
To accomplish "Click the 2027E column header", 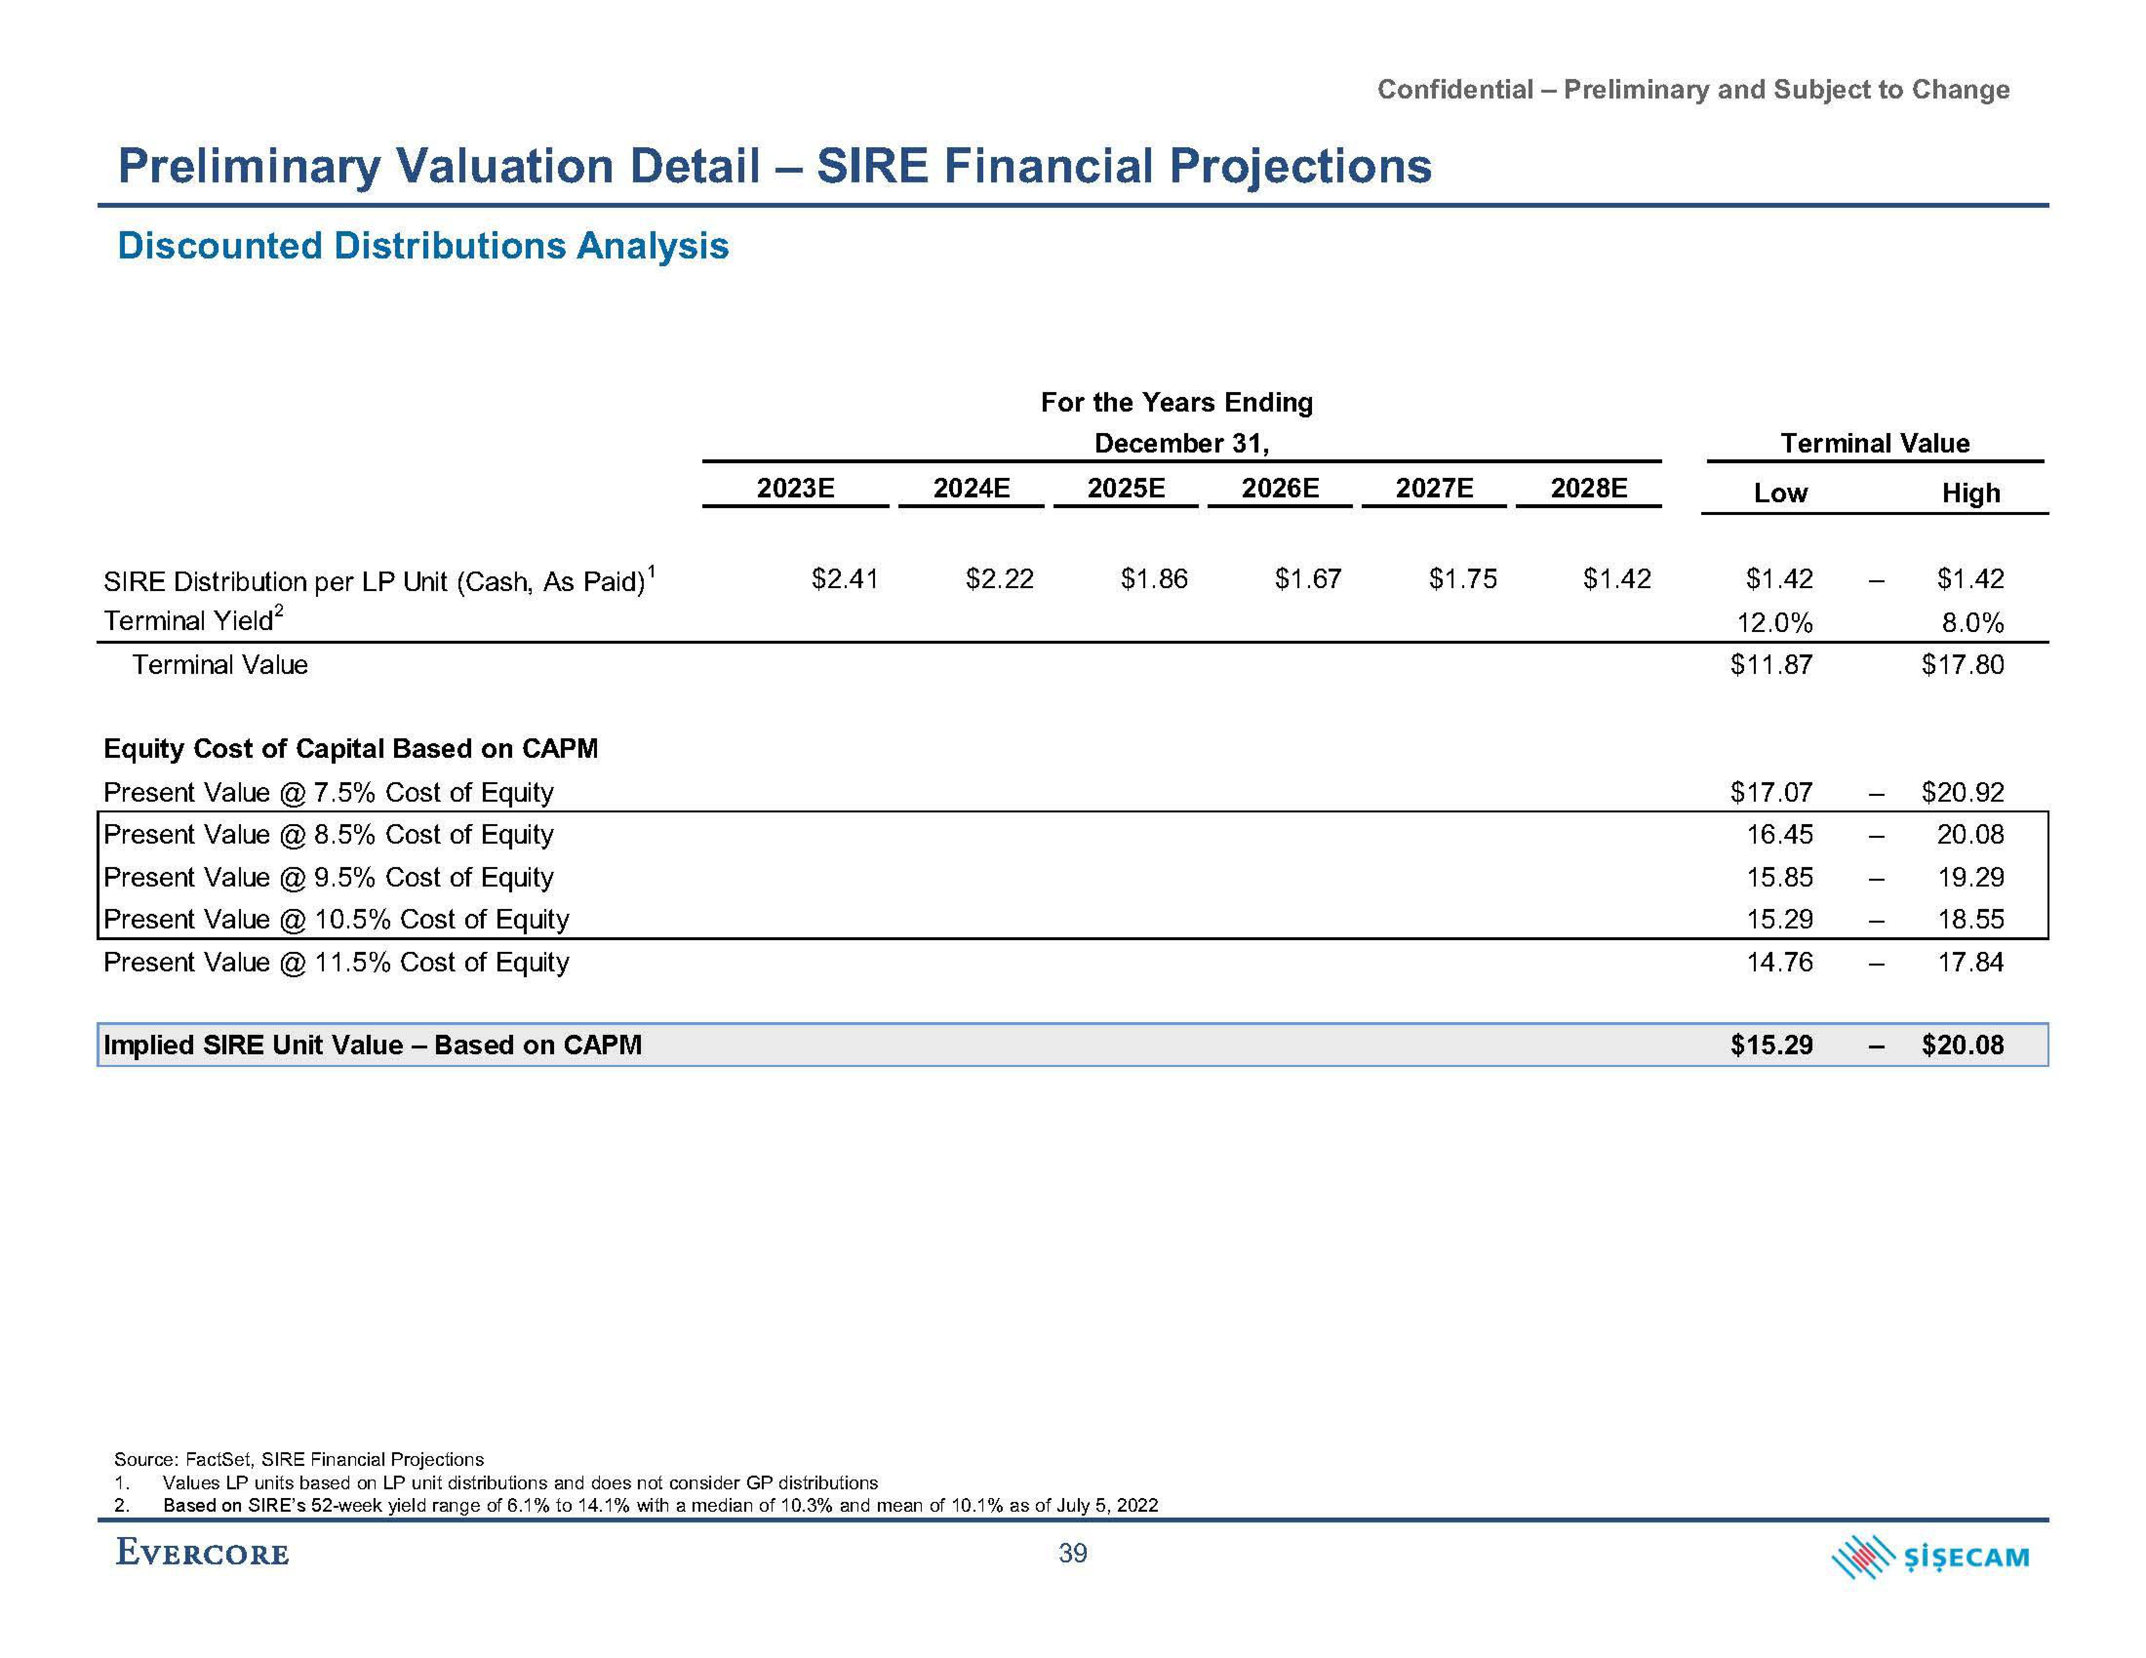I will [x=1433, y=488].
